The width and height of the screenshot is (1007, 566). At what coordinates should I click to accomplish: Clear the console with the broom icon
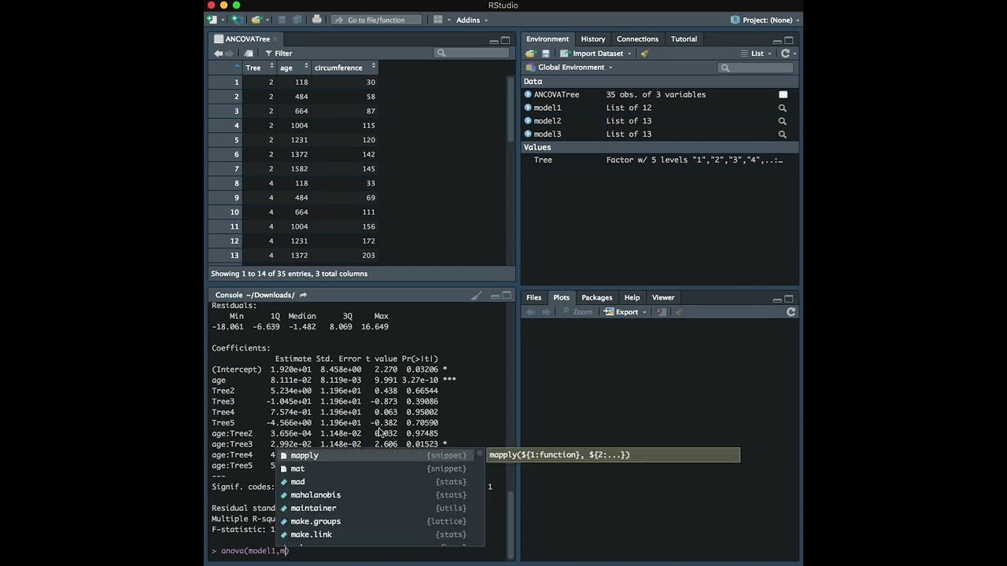477,296
